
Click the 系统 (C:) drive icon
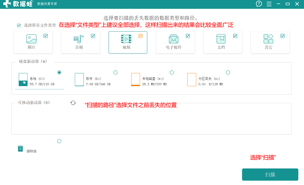(23, 79)
